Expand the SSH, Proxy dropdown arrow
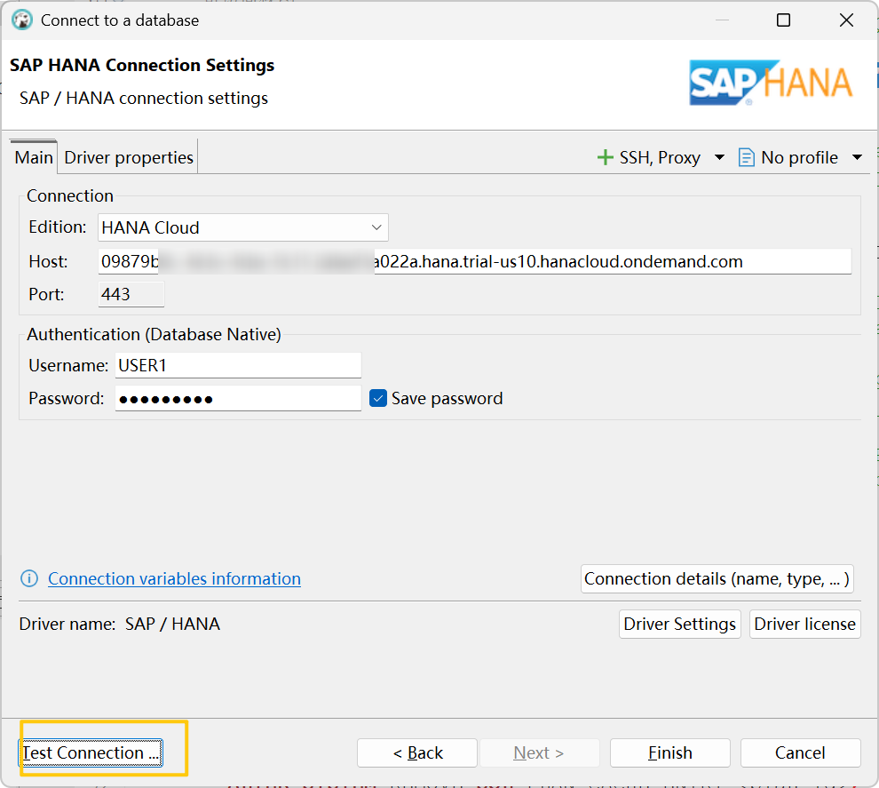This screenshot has height=788, width=879. click(719, 157)
